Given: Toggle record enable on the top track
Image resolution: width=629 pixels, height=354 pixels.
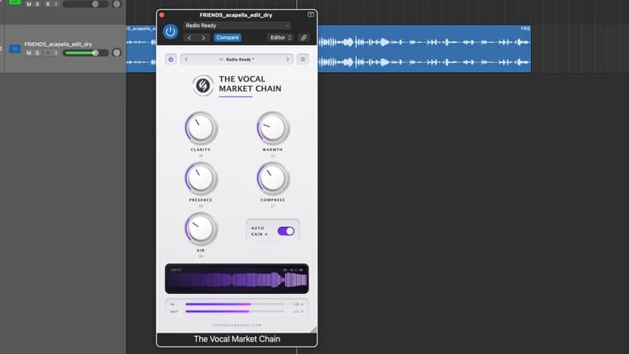Looking at the screenshot, I should [x=48, y=4].
